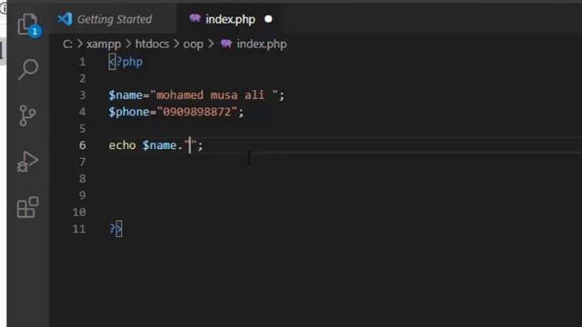Viewport: 582px width, 327px height.
Task: Open the xampp breadcrumb folder
Action: tap(104, 45)
